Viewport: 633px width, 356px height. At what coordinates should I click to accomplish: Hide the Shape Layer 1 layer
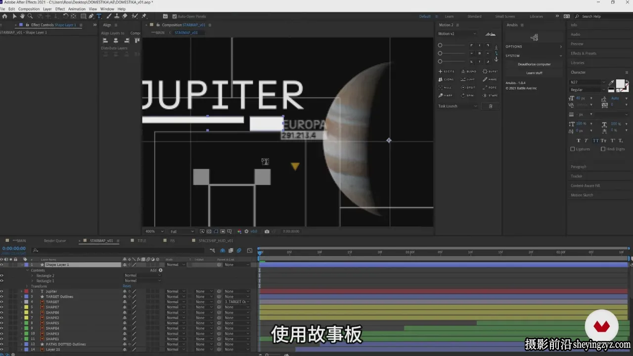click(x=1, y=265)
